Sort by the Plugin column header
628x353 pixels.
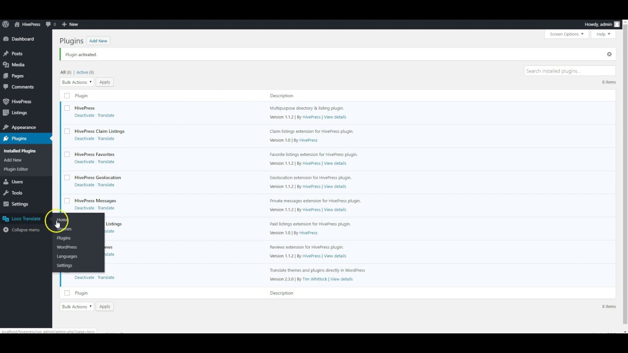[x=81, y=96]
